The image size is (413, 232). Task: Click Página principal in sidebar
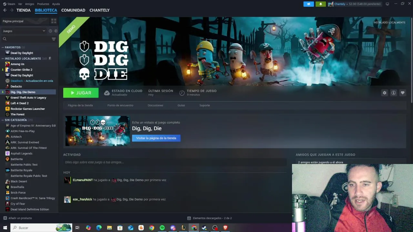[13, 21]
